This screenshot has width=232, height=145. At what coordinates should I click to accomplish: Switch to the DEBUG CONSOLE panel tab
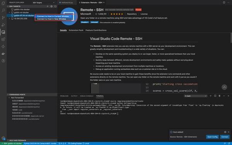pyautogui.click(x=87, y=96)
